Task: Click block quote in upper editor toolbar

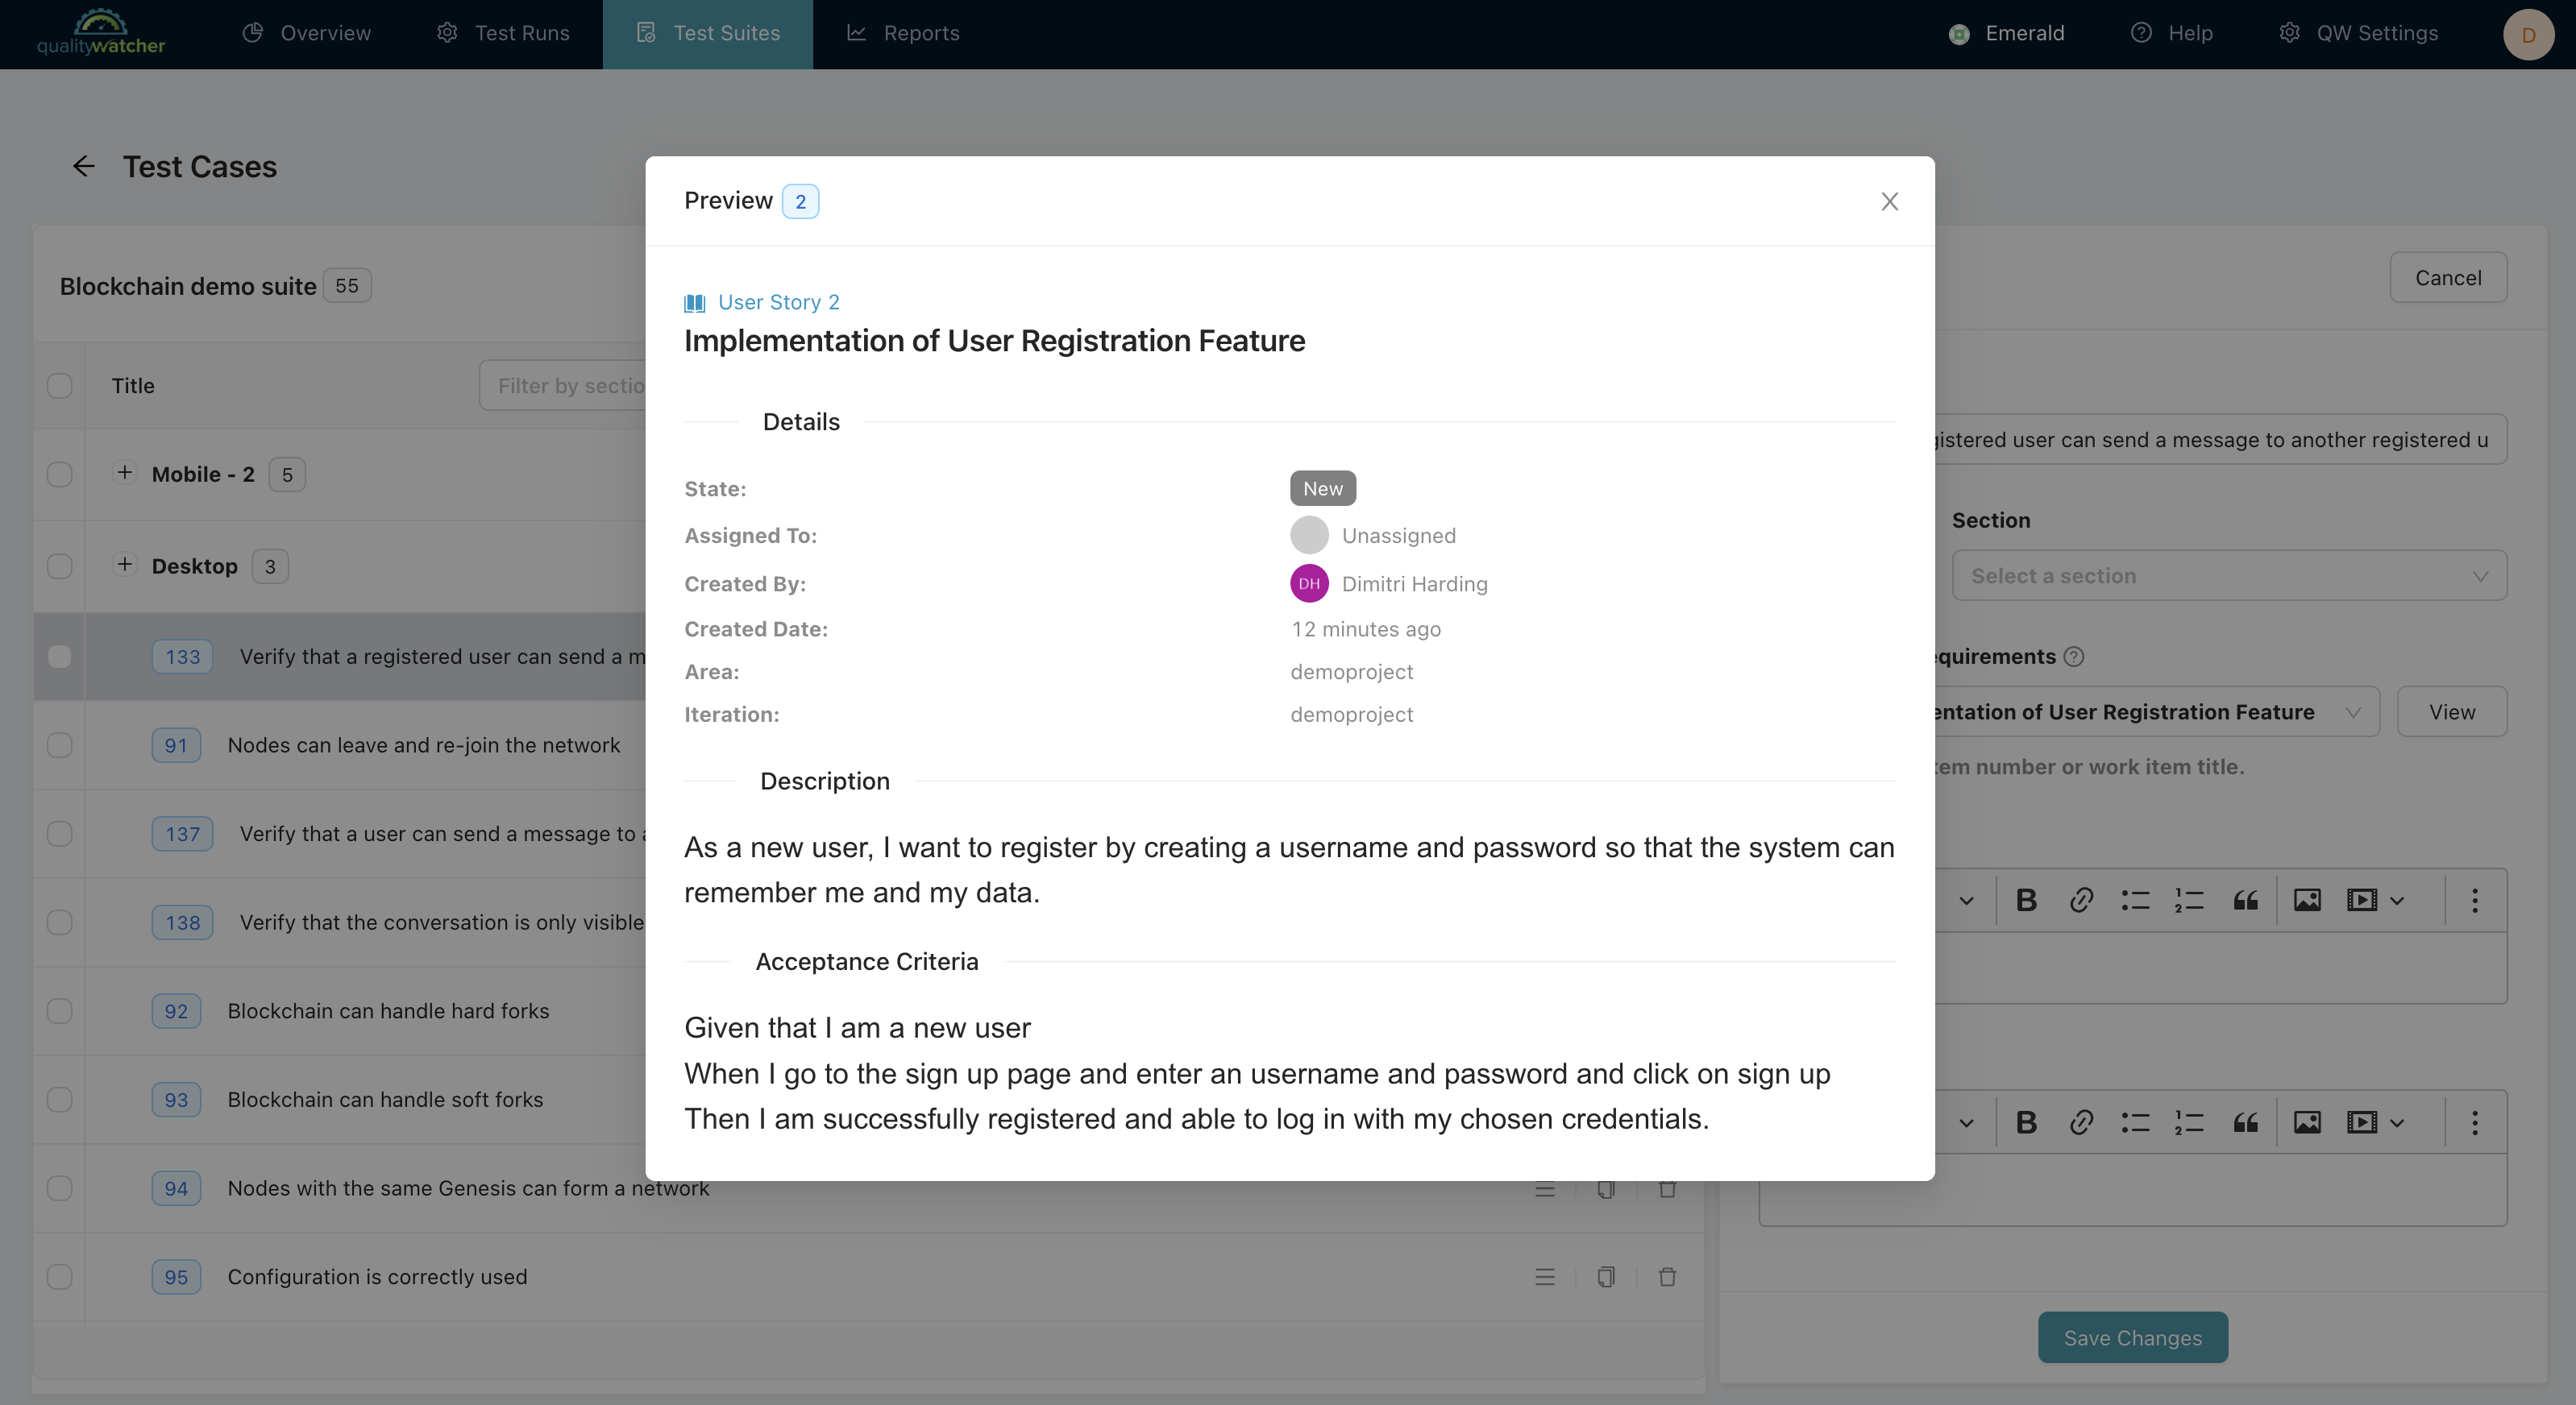Action: 2246,901
